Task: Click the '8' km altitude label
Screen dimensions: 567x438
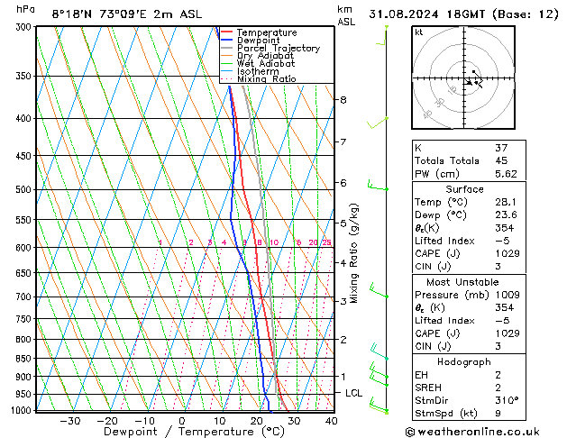Action: (343, 100)
